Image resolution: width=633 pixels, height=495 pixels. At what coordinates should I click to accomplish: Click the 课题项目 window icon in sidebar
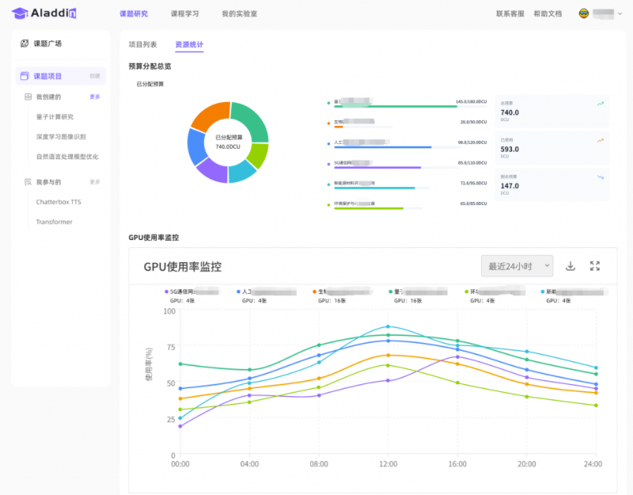tap(25, 76)
